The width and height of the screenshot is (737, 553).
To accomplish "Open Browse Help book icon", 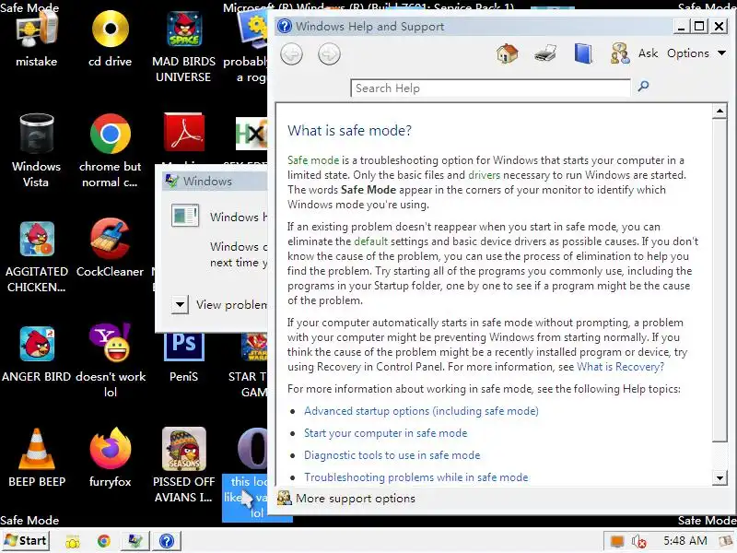I will coord(583,53).
